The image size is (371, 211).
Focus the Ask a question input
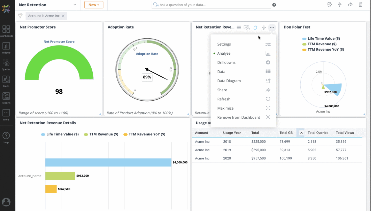click(211, 5)
